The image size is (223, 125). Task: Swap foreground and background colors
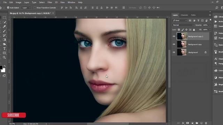point(5,66)
